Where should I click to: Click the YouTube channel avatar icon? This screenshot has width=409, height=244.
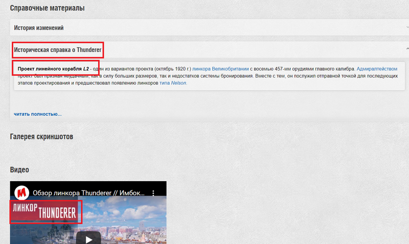tap(21, 193)
